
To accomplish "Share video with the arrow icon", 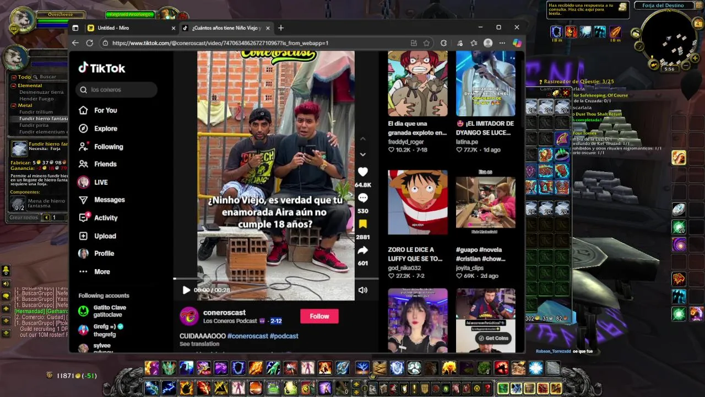I will tap(362, 250).
